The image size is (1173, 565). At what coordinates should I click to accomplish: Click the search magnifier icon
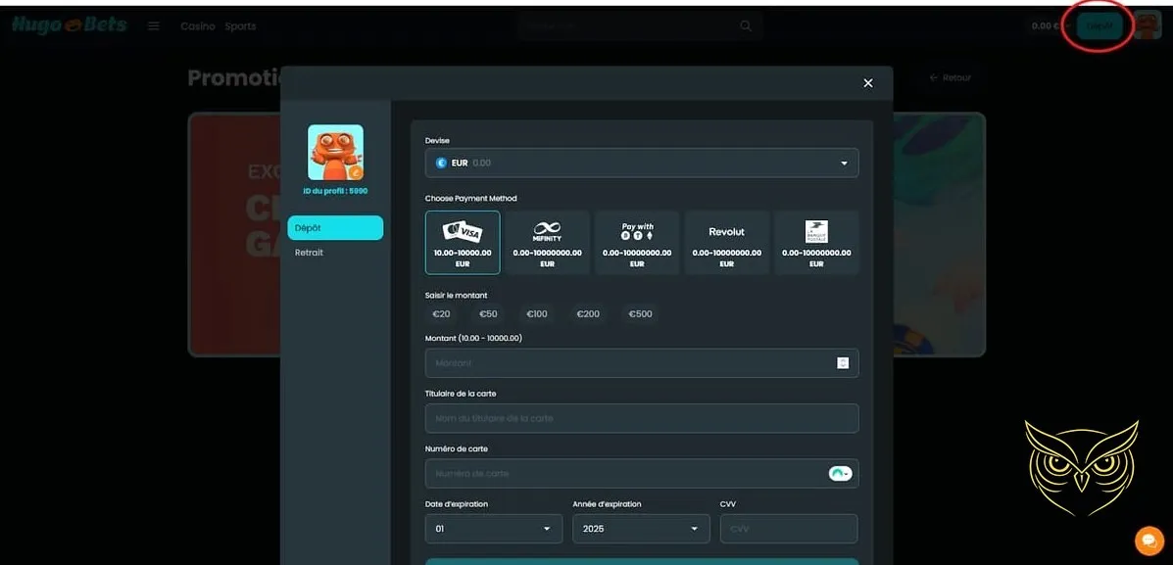click(745, 25)
